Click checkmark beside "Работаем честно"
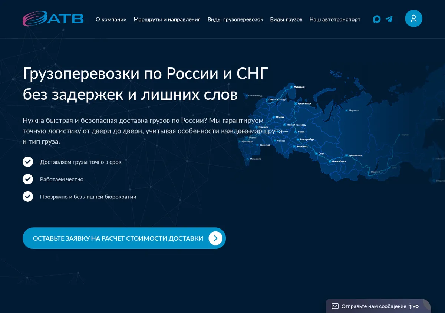This screenshot has width=445, height=313. [x=28, y=179]
